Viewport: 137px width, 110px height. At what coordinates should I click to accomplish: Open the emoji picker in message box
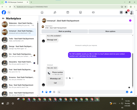click(127, 92)
